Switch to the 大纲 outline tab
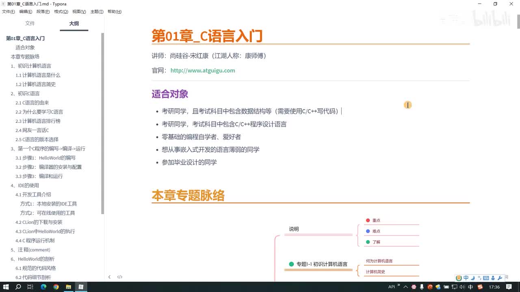 click(x=74, y=24)
